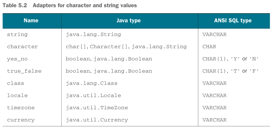277x132 pixels.
Task: Click CHAR(1), 'Y' or 'N' cell
Action: 231,59
